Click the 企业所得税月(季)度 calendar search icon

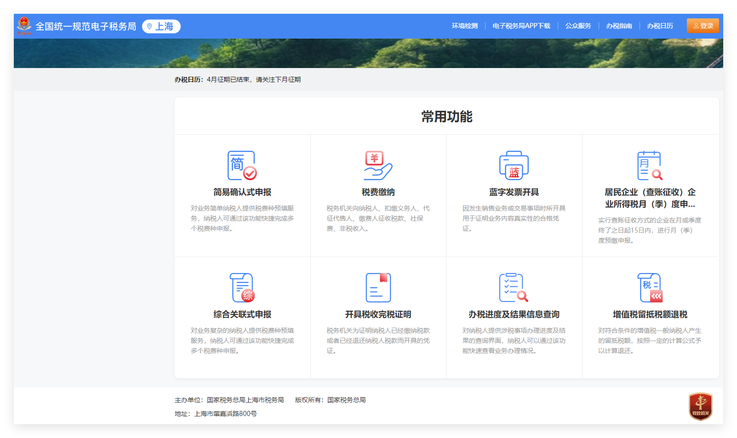[x=650, y=165]
